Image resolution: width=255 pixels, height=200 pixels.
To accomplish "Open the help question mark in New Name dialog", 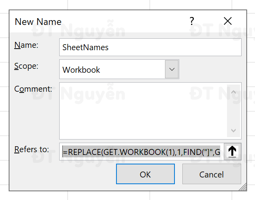I will point(192,21).
